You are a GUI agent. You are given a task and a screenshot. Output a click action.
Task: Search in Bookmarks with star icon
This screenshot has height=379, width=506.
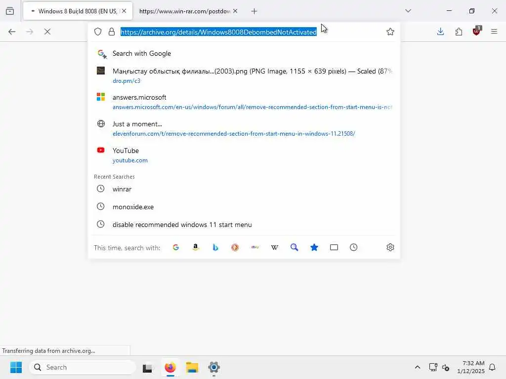coord(314,247)
